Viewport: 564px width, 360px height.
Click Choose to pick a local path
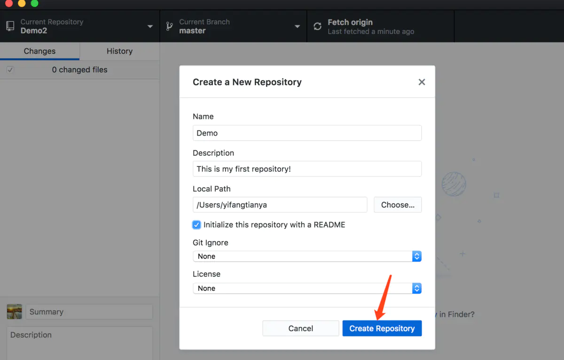(398, 205)
